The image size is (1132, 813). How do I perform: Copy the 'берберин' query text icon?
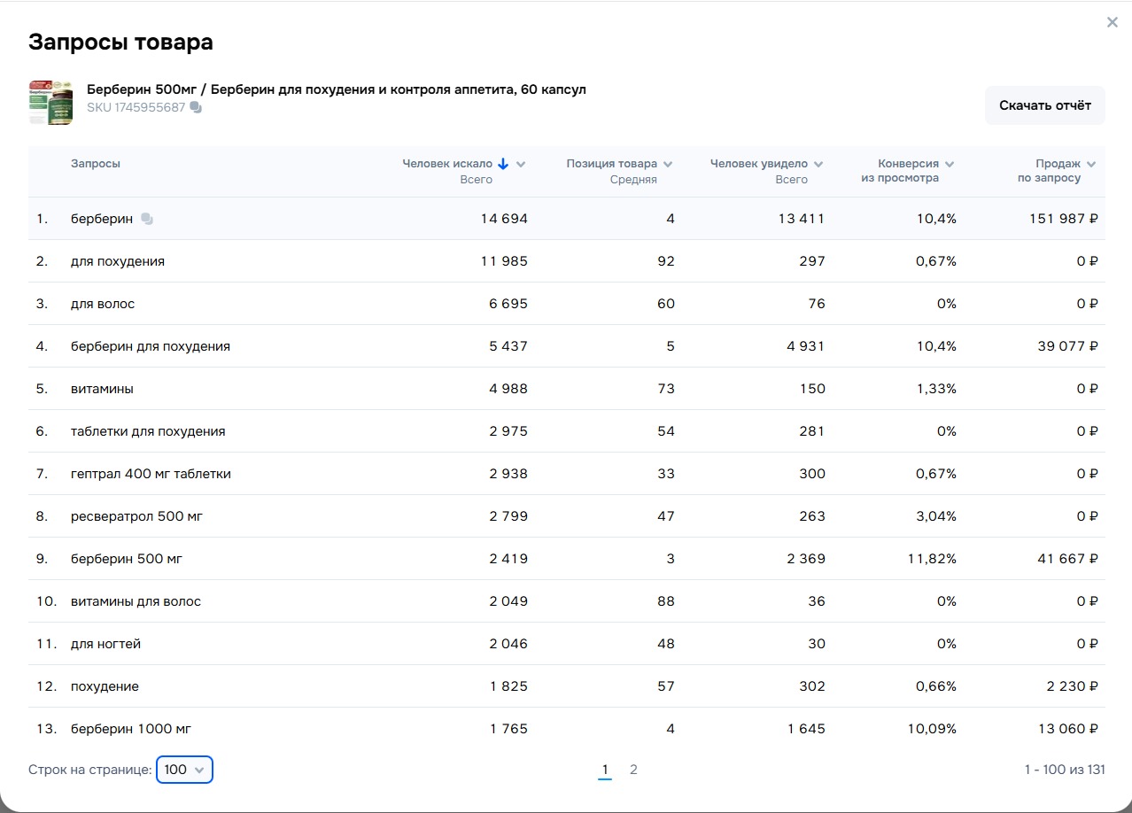(x=147, y=219)
